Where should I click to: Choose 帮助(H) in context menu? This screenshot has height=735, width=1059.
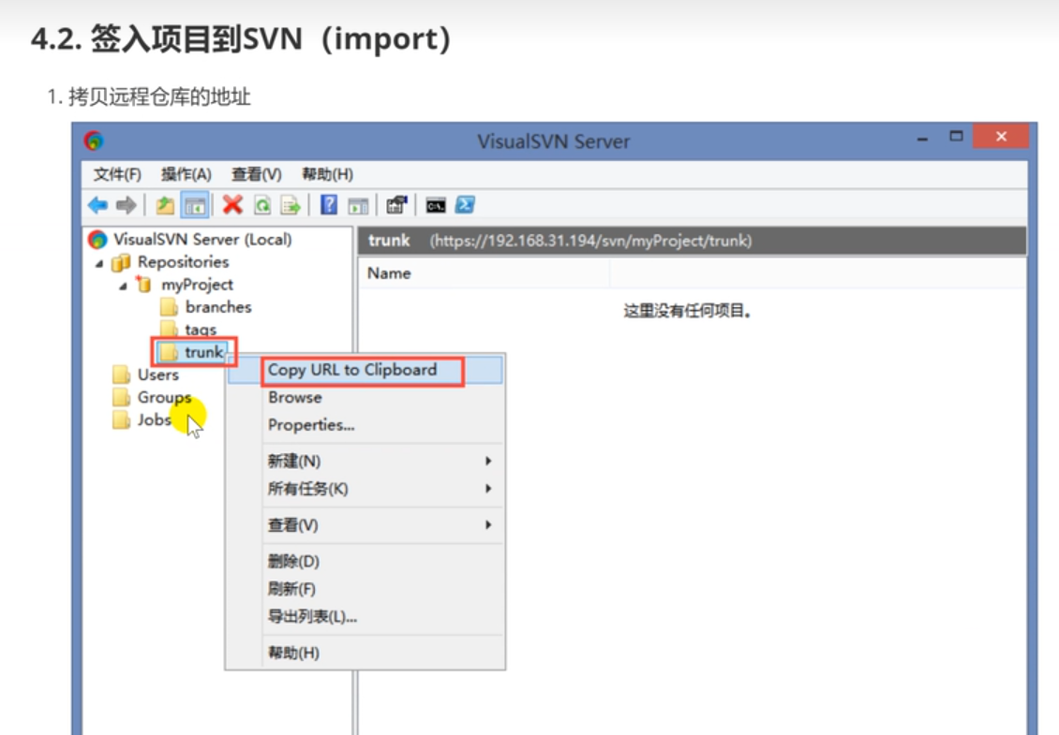pyautogui.click(x=365, y=654)
